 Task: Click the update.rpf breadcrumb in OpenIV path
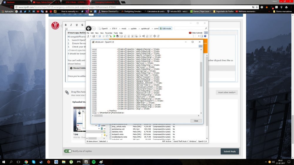point(145,29)
